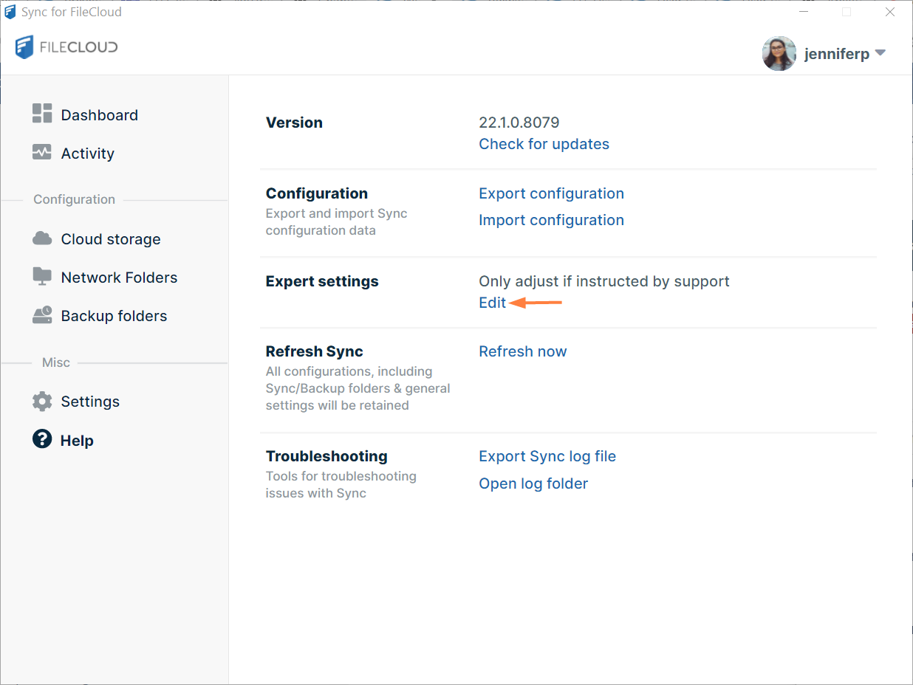Edit the Expert settings

492,303
